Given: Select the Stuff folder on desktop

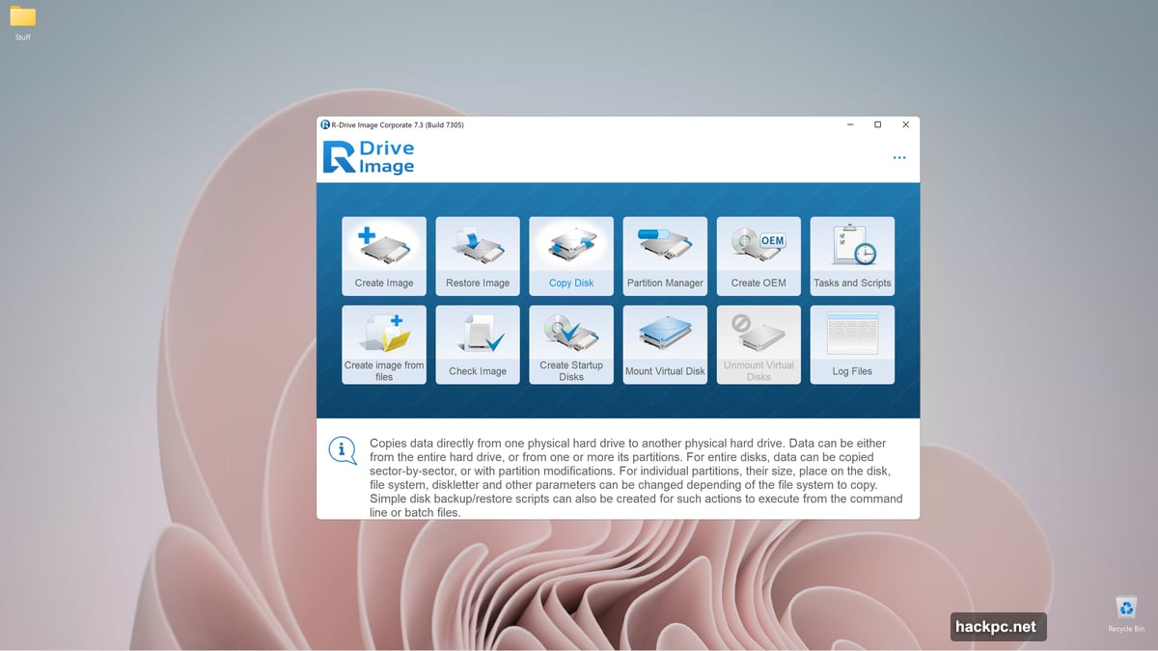Looking at the screenshot, I should click(22, 22).
